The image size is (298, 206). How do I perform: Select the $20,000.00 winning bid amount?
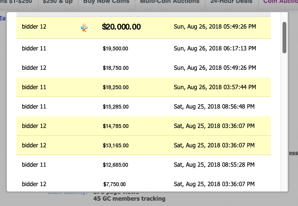tap(121, 27)
